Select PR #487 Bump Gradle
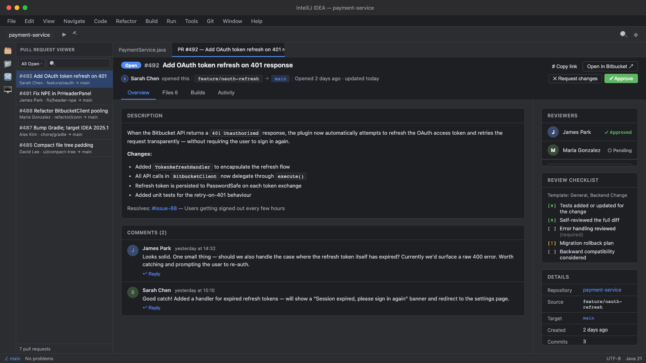 click(x=64, y=131)
